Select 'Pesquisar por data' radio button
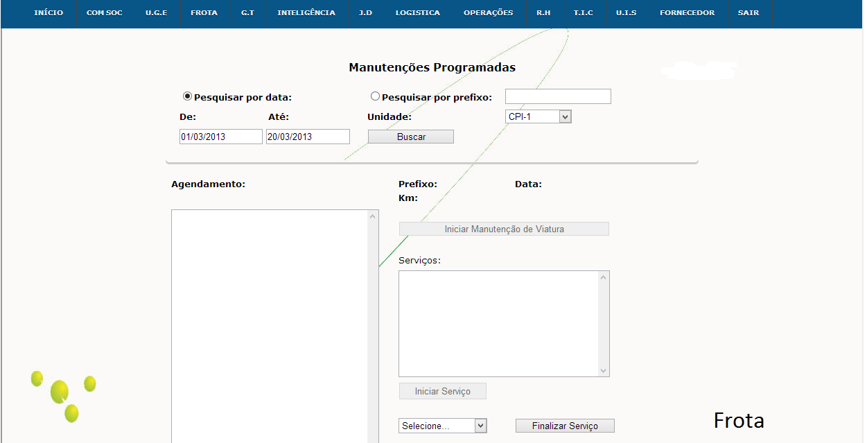This screenshot has height=443, width=867. [187, 97]
